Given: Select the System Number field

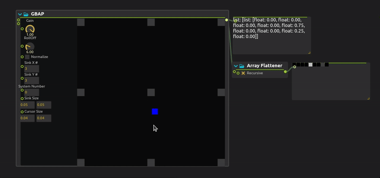Looking at the screenshot, I should coord(31,92).
